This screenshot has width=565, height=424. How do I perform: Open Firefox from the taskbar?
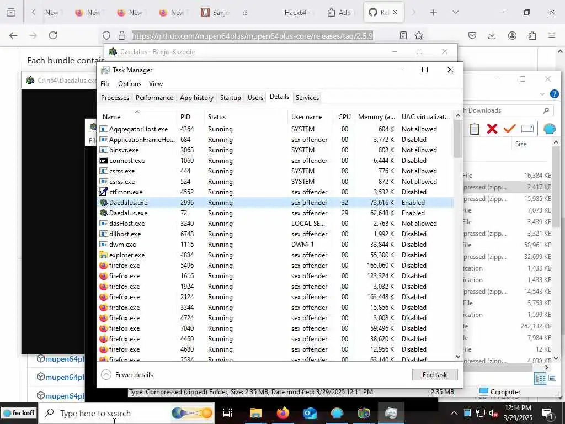[x=283, y=413]
